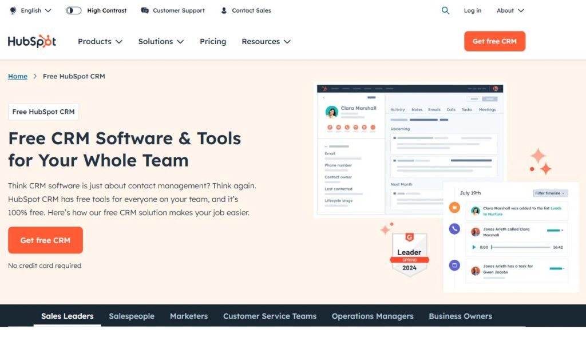Open the Customer Service Teams tab

[270, 316]
